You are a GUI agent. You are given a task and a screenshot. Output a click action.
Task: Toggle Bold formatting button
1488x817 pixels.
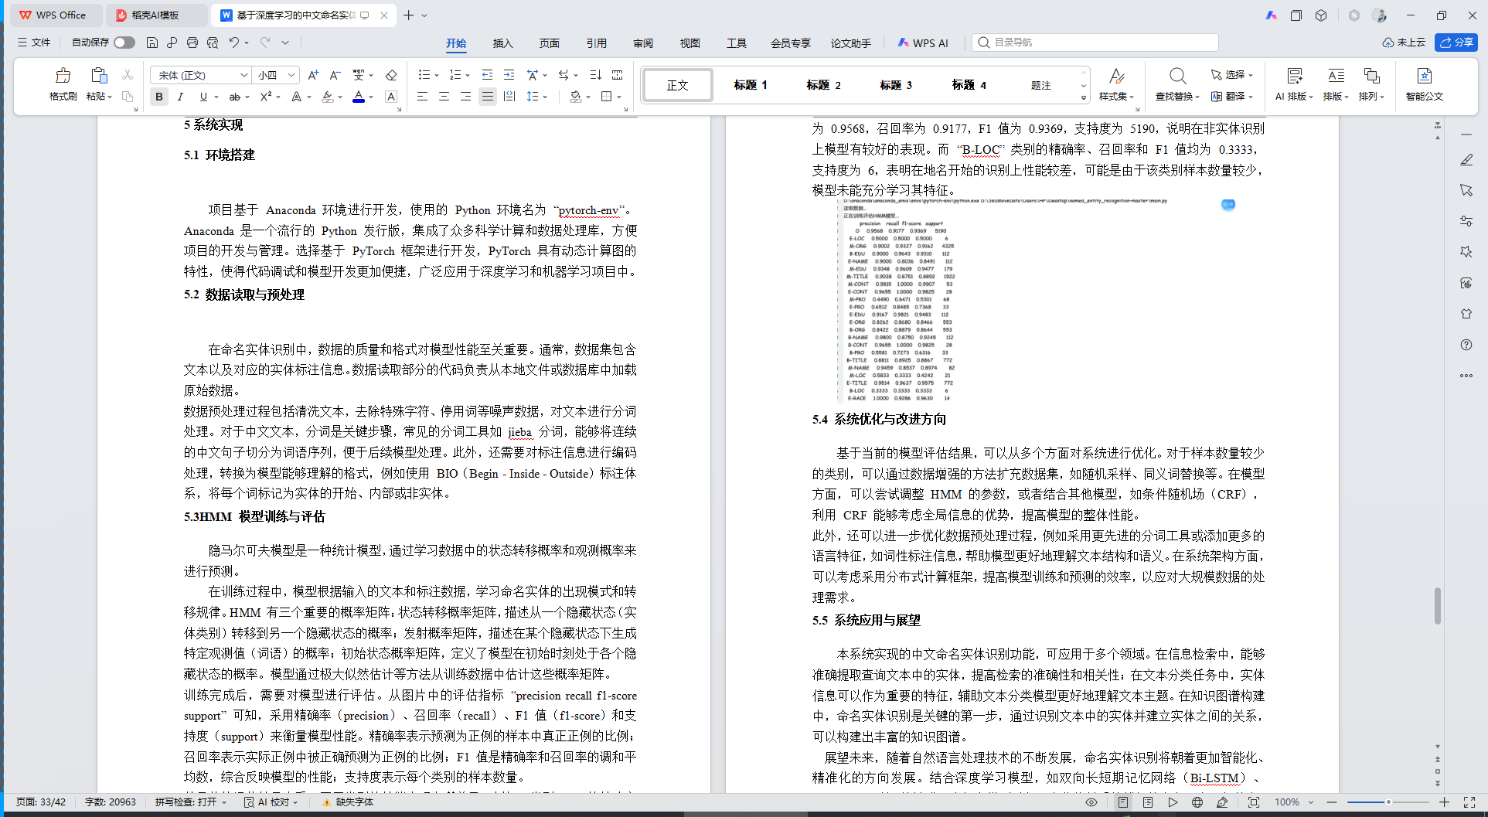[x=159, y=97]
